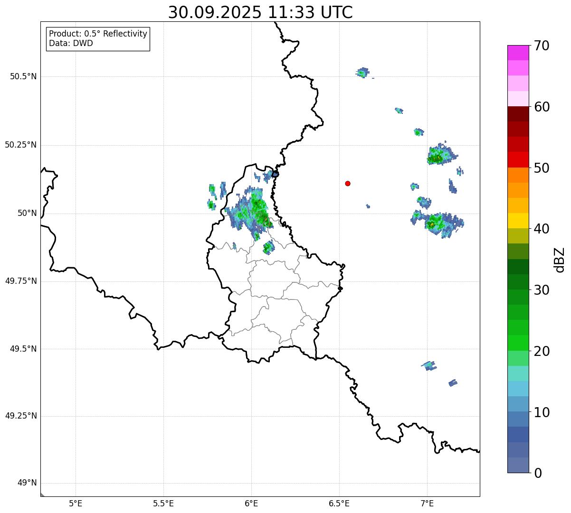Viewport: 571px width, 513px height.
Task: Click the longitude label 7°E
Action: 427,503
